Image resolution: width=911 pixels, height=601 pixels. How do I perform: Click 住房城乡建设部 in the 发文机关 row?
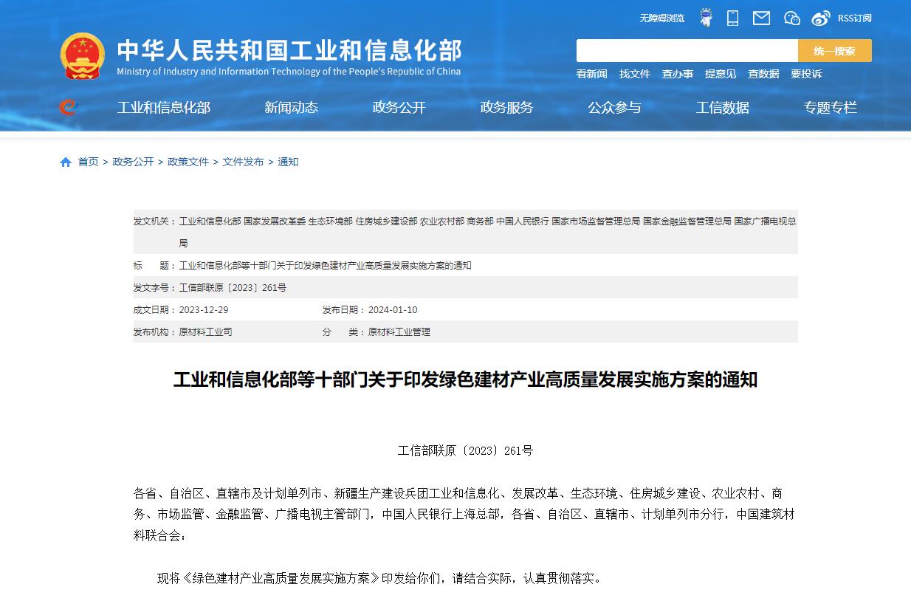click(x=386, y=221)
